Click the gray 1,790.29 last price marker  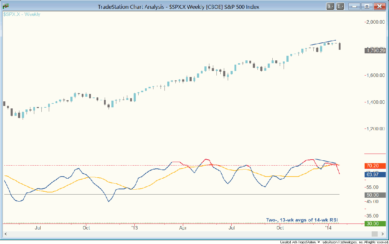pyautogui.click(x=375, y=51)
